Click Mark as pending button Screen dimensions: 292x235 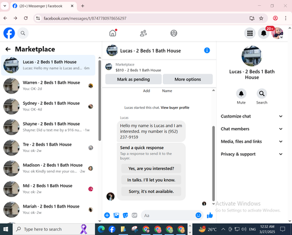coord(133,79)
